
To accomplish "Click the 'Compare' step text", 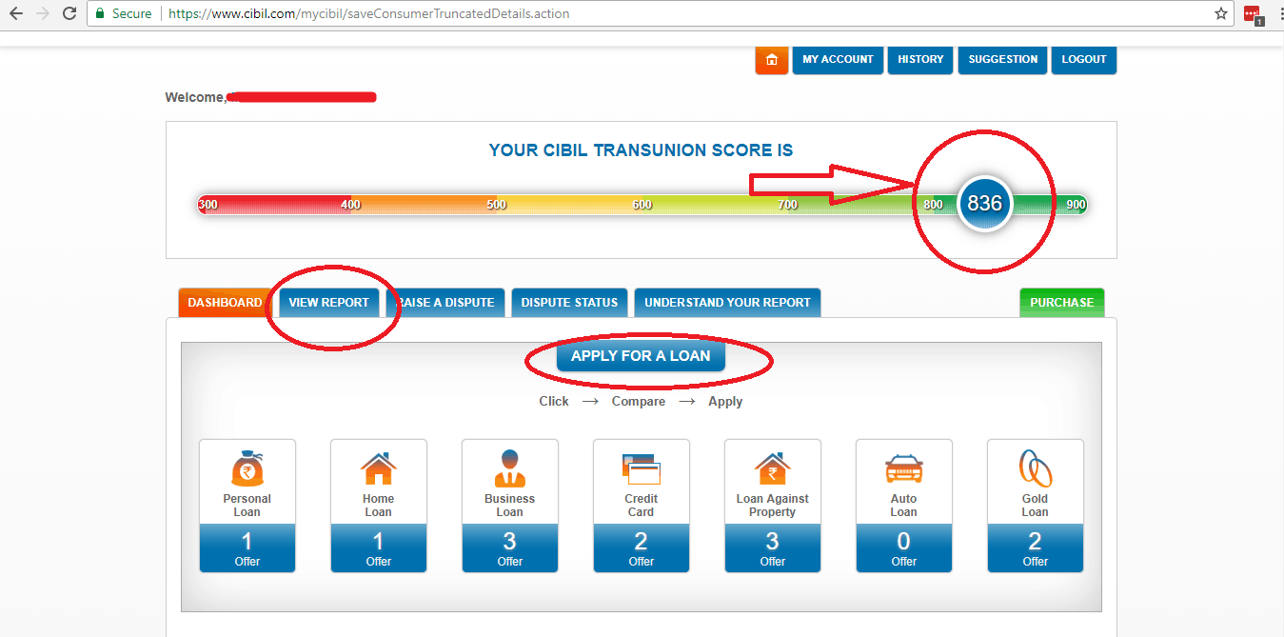I will pos(639,402).
